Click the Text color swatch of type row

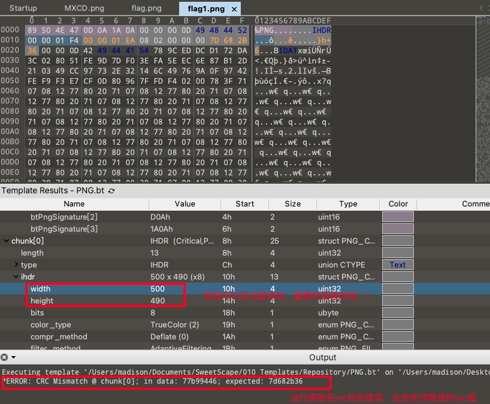398,265
